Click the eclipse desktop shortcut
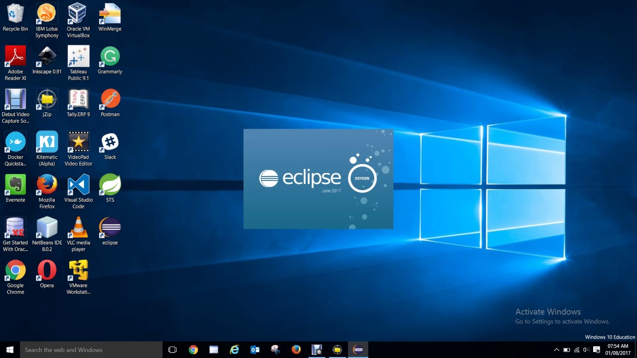Screen dimensions: 637x358 [110, 232]
